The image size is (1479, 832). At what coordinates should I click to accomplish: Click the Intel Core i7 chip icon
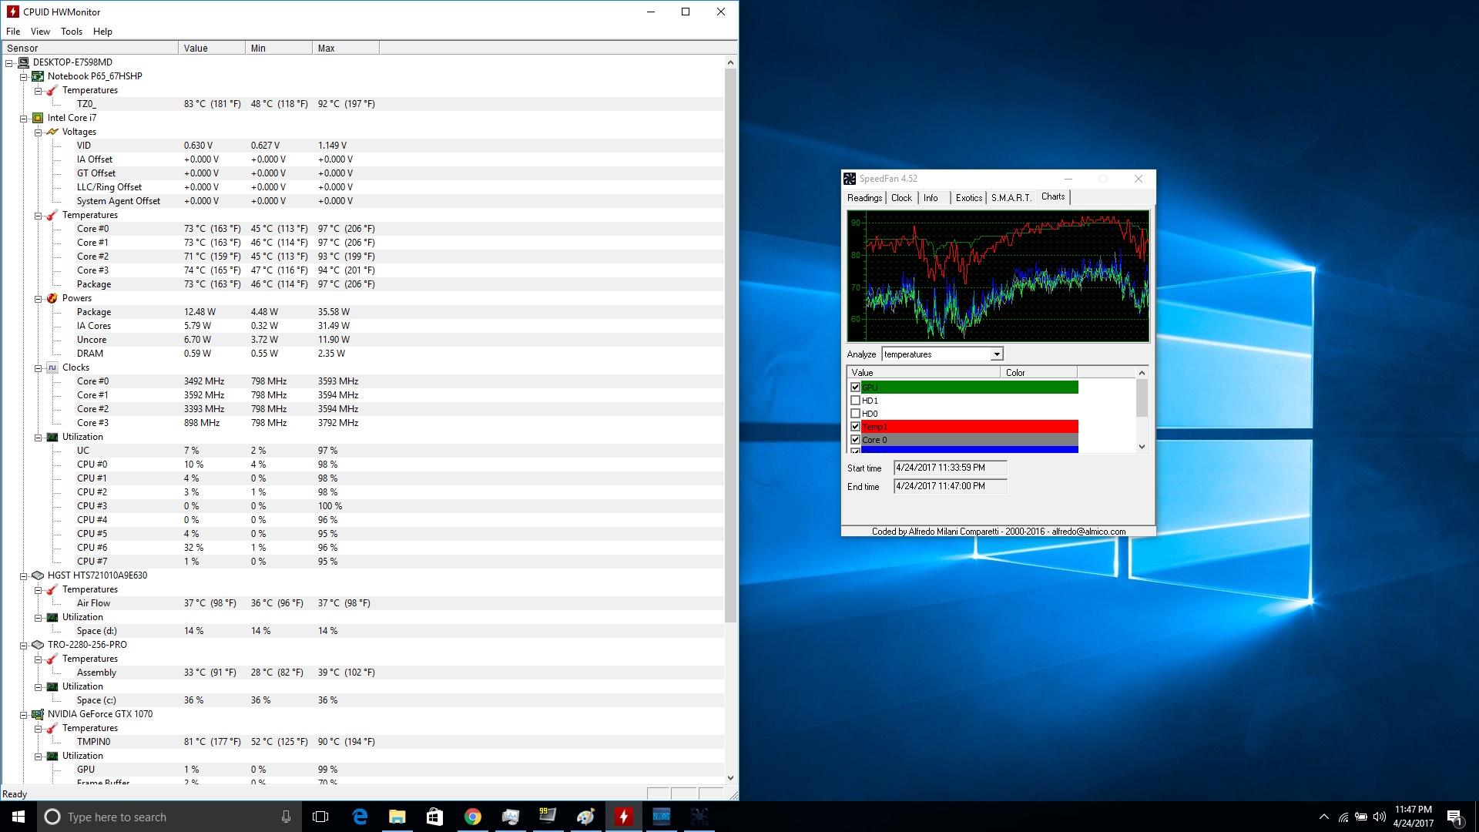(38, 118)
